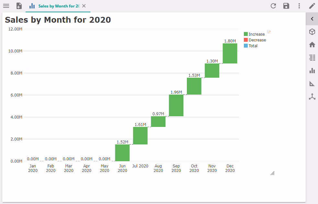Click the triangle ruler icon in the sidebar

[312, 84]
